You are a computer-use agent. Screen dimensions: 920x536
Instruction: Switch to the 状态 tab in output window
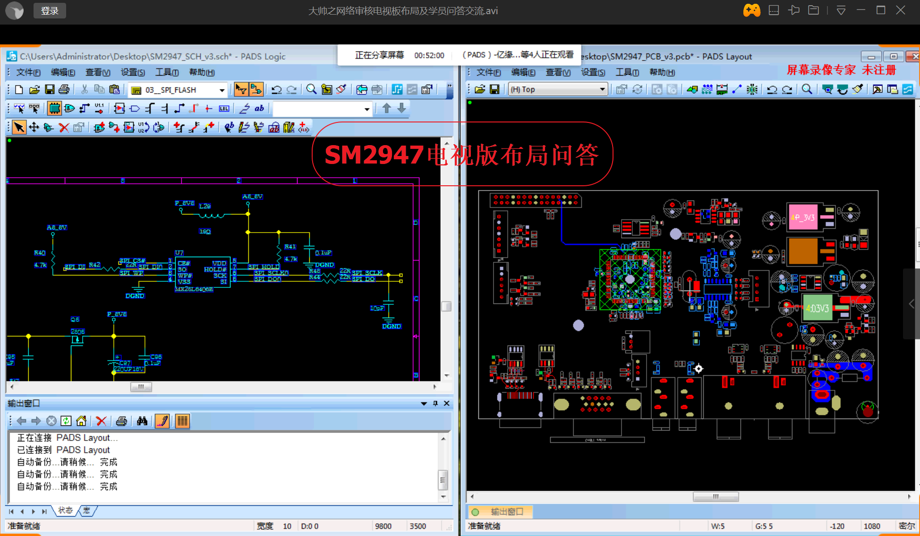(x=65, y=510)
